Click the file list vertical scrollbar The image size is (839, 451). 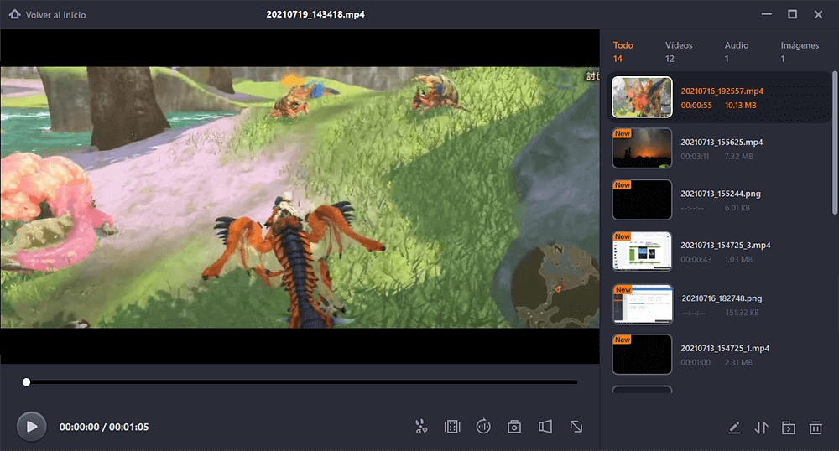coord(835,143)
